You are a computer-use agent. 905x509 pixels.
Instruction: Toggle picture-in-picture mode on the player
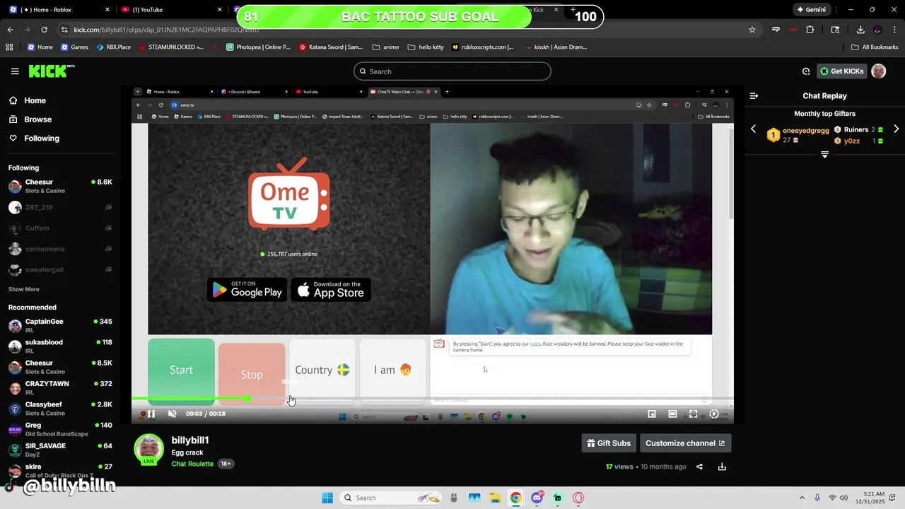coord(652,414)
